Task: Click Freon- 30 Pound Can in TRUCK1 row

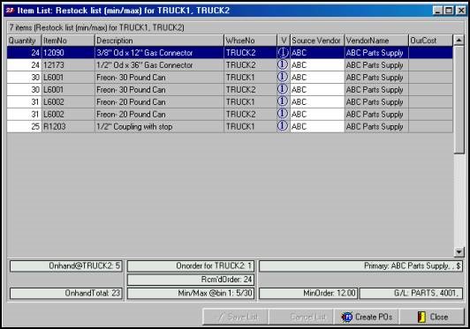Action: tap(131, 78)
